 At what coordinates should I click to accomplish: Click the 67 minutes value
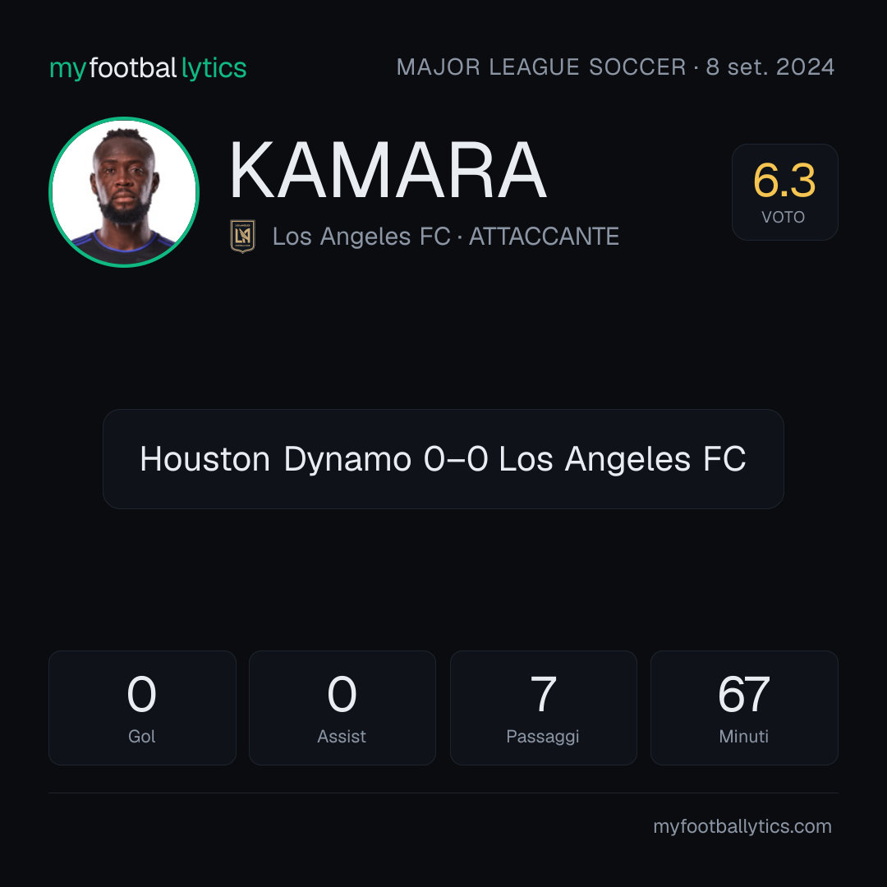pyautogui.click(x=744, y=694)
